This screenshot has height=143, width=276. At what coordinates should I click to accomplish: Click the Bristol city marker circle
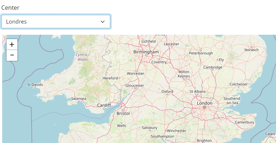[123, 110]
